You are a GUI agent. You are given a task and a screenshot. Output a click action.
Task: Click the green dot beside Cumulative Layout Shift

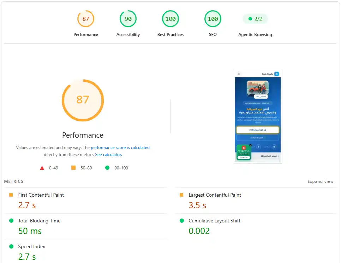(x=182, y=221)
